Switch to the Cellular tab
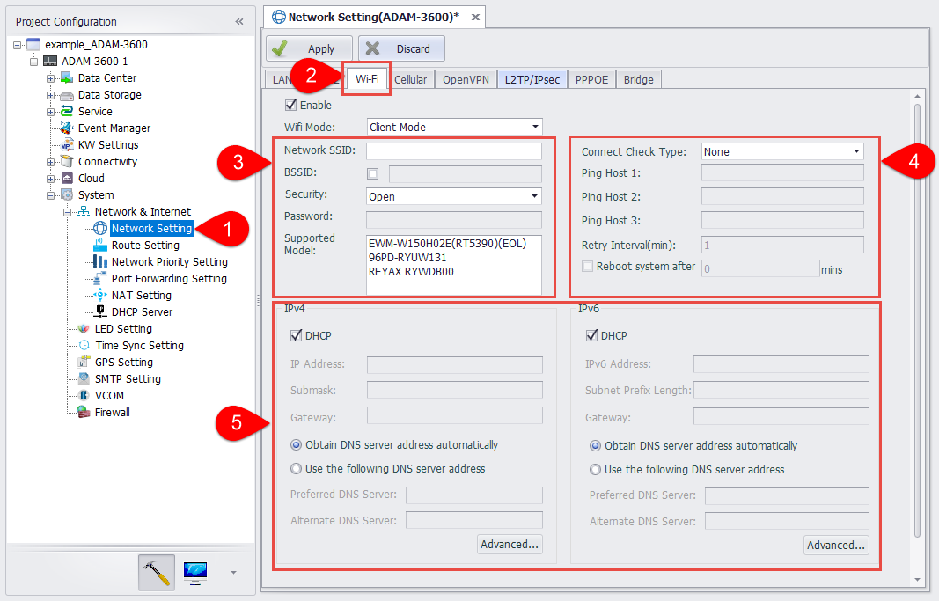Image resolution: width=939 pixels, height=601 pixels. coord(410,79)
